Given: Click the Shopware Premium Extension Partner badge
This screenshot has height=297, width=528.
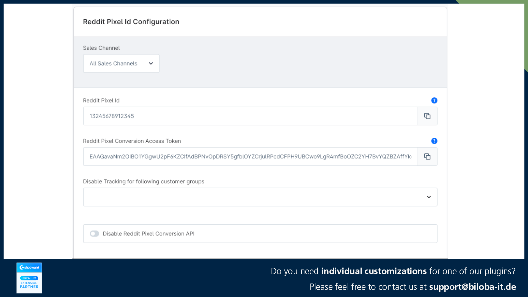Looking at the screenshot, I should coord(29,278).
